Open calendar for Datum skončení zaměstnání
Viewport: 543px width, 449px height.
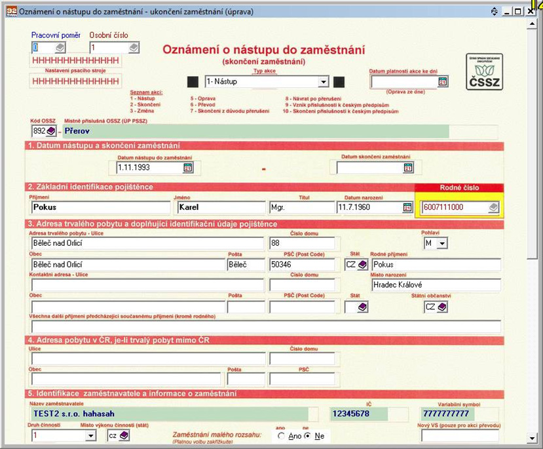tap(408, 168)
